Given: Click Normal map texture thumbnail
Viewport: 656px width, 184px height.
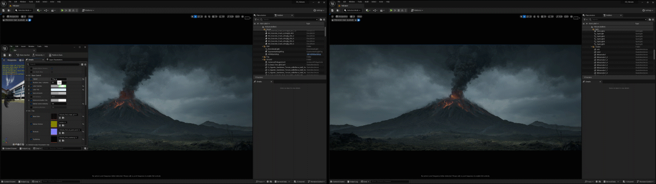Looking at the screenshot, I should [54, 132].
